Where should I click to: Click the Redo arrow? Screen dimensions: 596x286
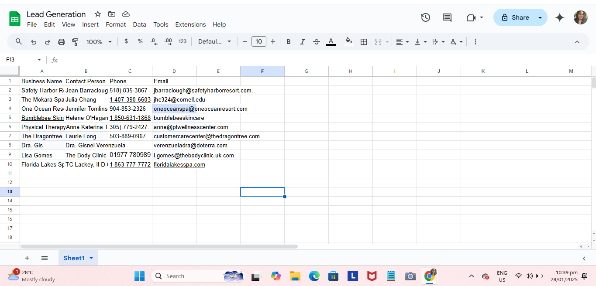tap(48, 42)
